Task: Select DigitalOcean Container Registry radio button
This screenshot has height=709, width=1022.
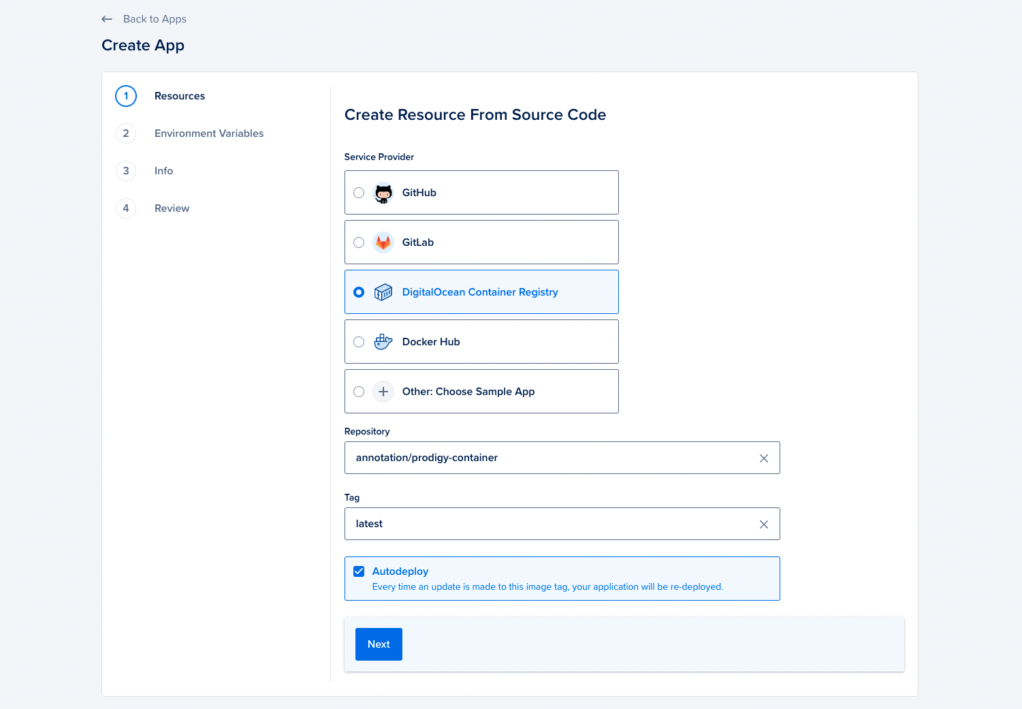Action: click(359, 292)
